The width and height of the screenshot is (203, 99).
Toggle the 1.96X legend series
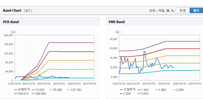[x=161, y=90]
